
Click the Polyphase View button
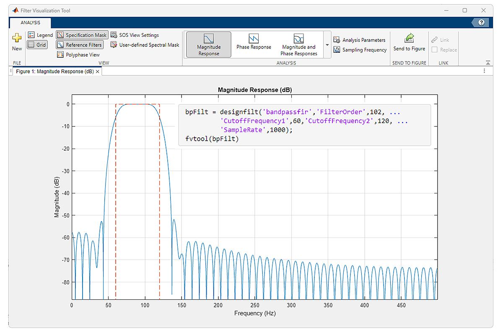pos(78,55)
